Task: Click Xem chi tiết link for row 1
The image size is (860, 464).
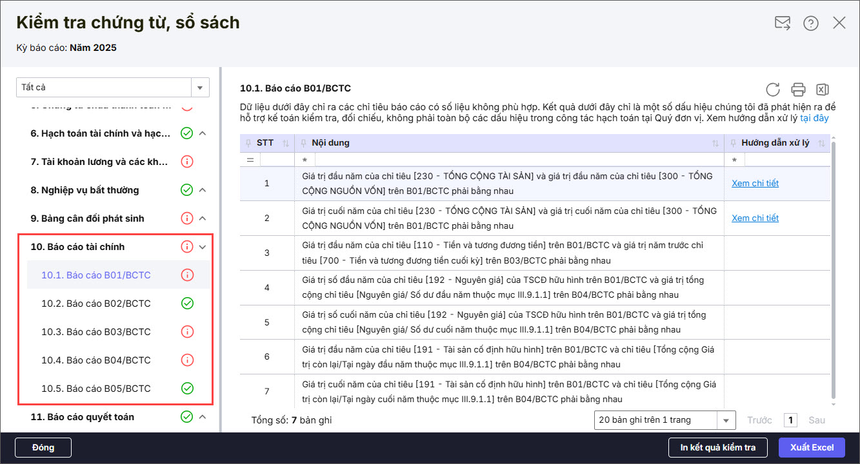Action: [755, 183]
